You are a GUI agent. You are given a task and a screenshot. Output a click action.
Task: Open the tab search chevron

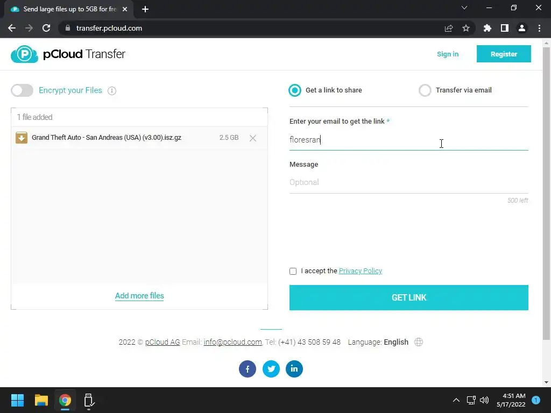pos(464,8)
